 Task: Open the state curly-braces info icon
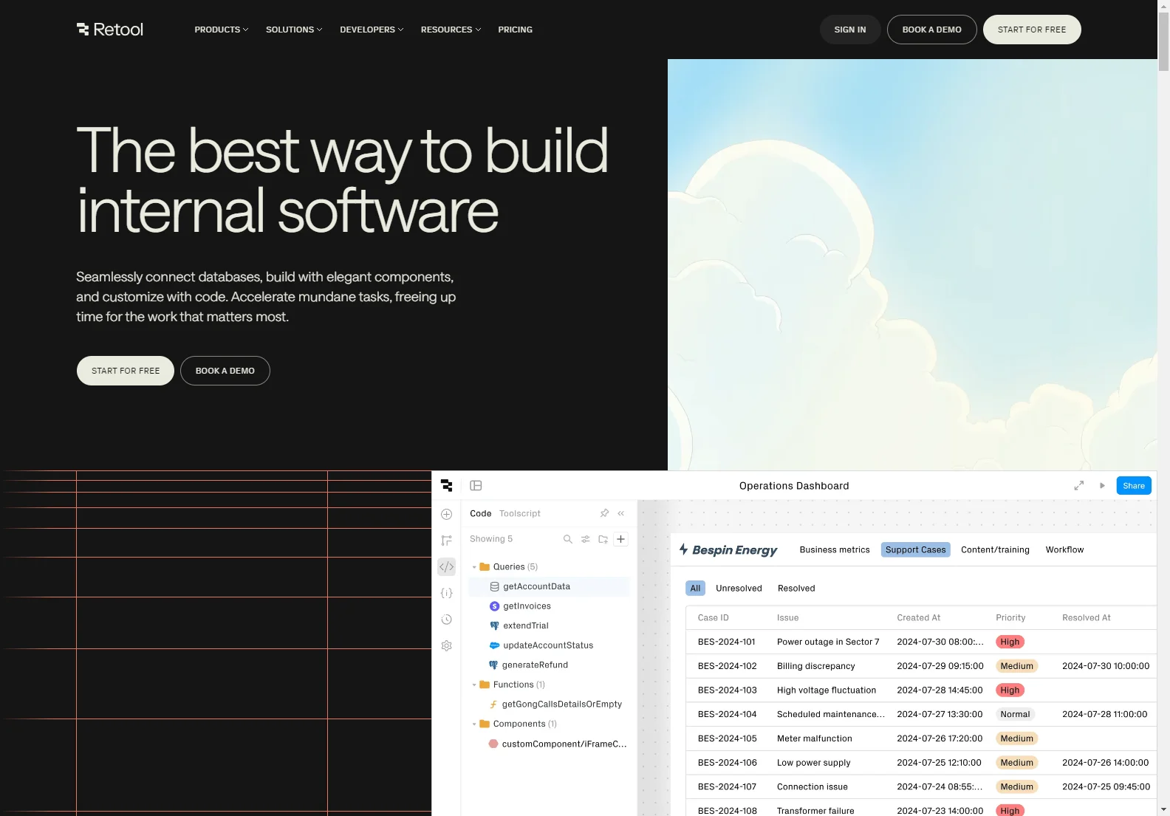point(446,593)
